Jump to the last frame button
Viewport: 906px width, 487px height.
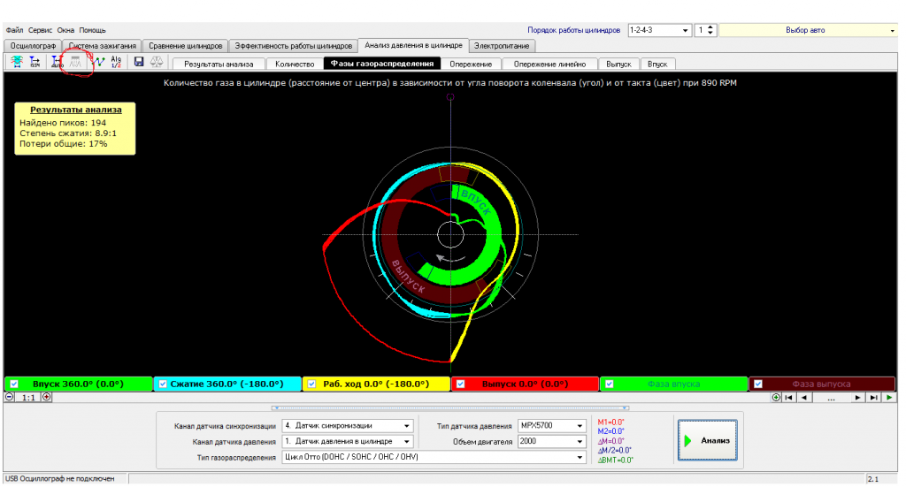pos(873,398)
